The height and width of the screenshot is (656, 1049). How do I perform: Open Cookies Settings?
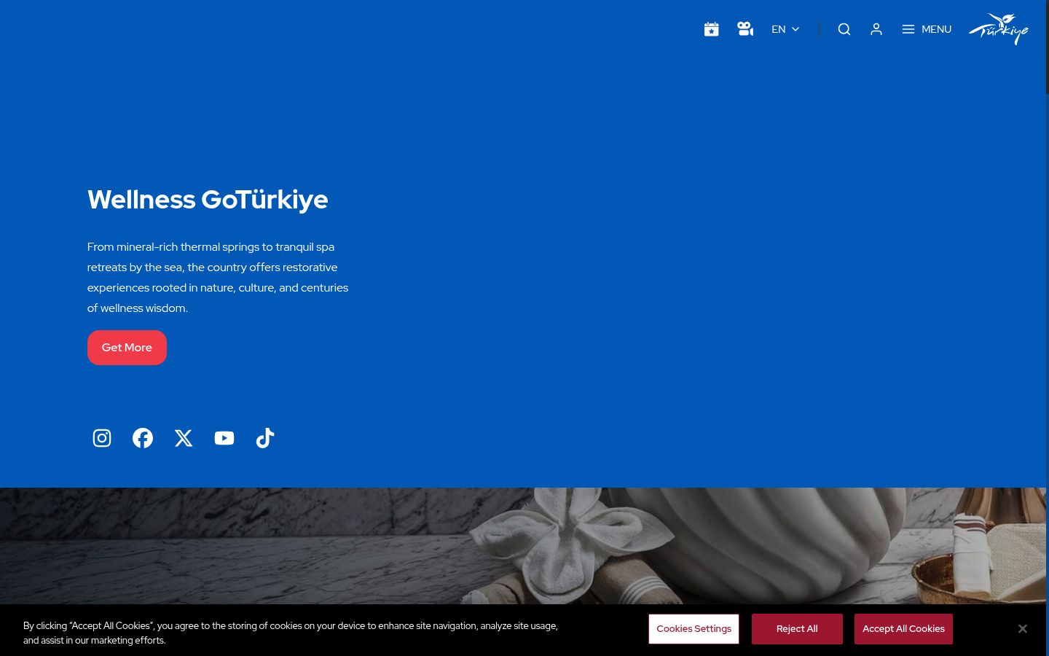tap(694, 629)
